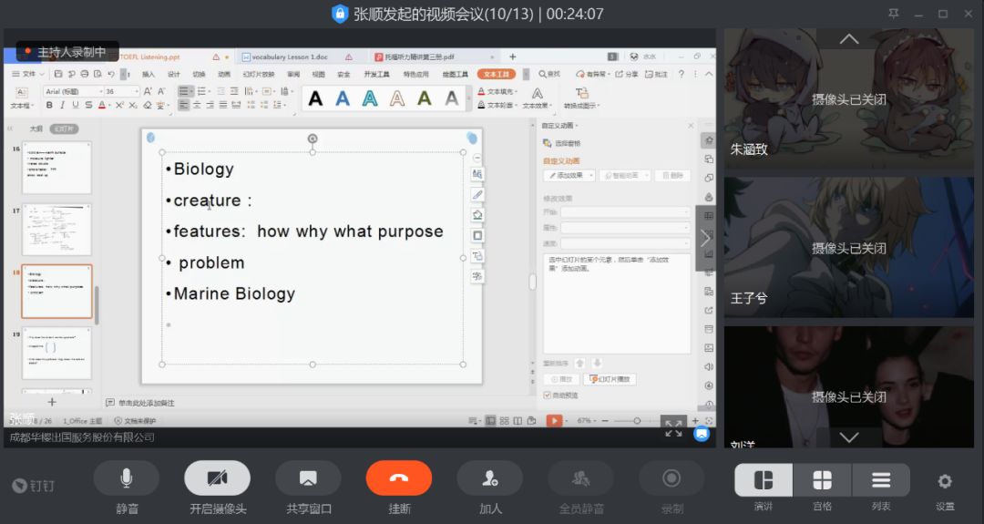Add participant using 加人 button
The height and width of the screenshot is (524, 984).
(x=490, y=478)
